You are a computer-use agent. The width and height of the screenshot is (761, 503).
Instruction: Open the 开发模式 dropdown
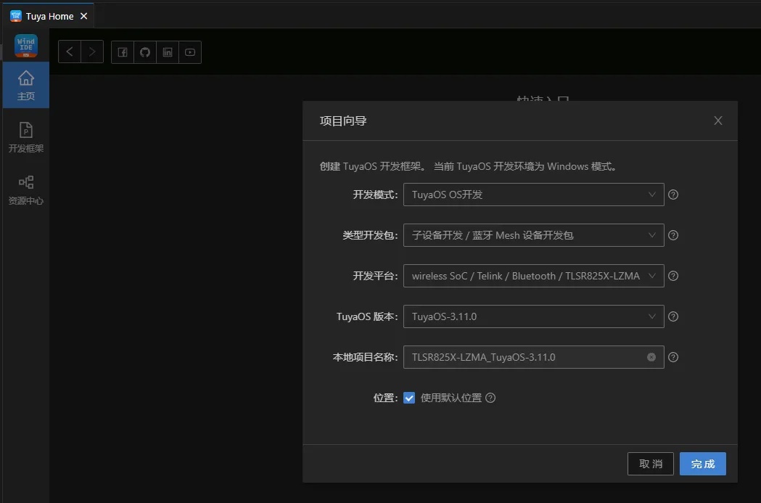click(533, 195)
